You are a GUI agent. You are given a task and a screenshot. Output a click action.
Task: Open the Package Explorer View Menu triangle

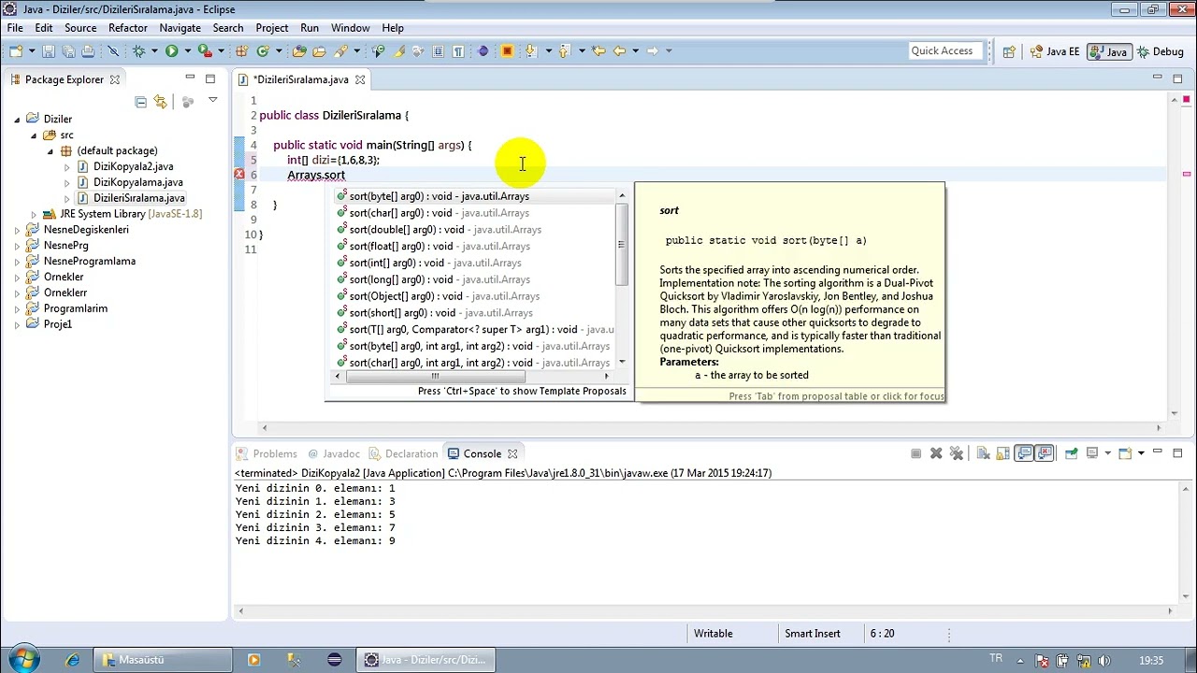point(212,100)
